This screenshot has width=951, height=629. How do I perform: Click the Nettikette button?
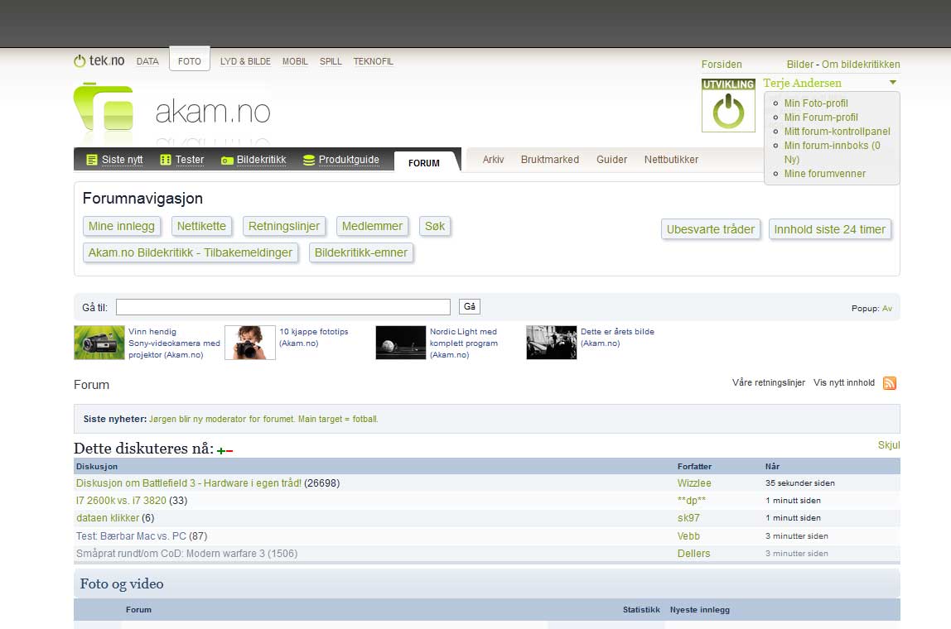(201, 226)
